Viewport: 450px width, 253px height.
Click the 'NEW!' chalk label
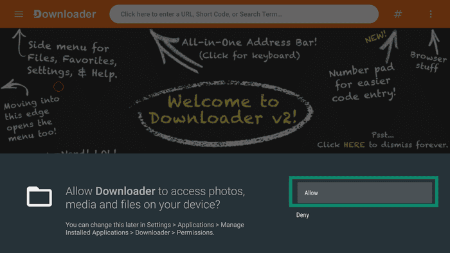375,37
